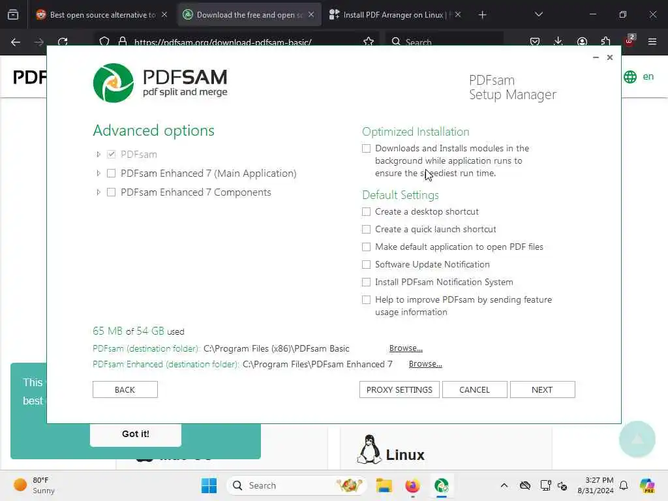Click NEXT to continue installation
The image size is (668, 501).
(x=542, y=389)
